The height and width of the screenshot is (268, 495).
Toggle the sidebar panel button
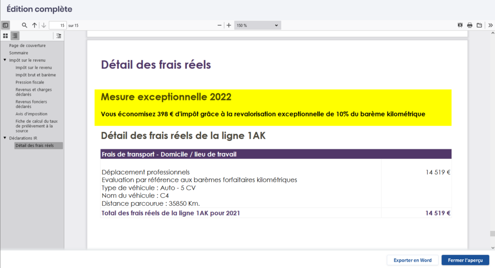click(5, 25)
